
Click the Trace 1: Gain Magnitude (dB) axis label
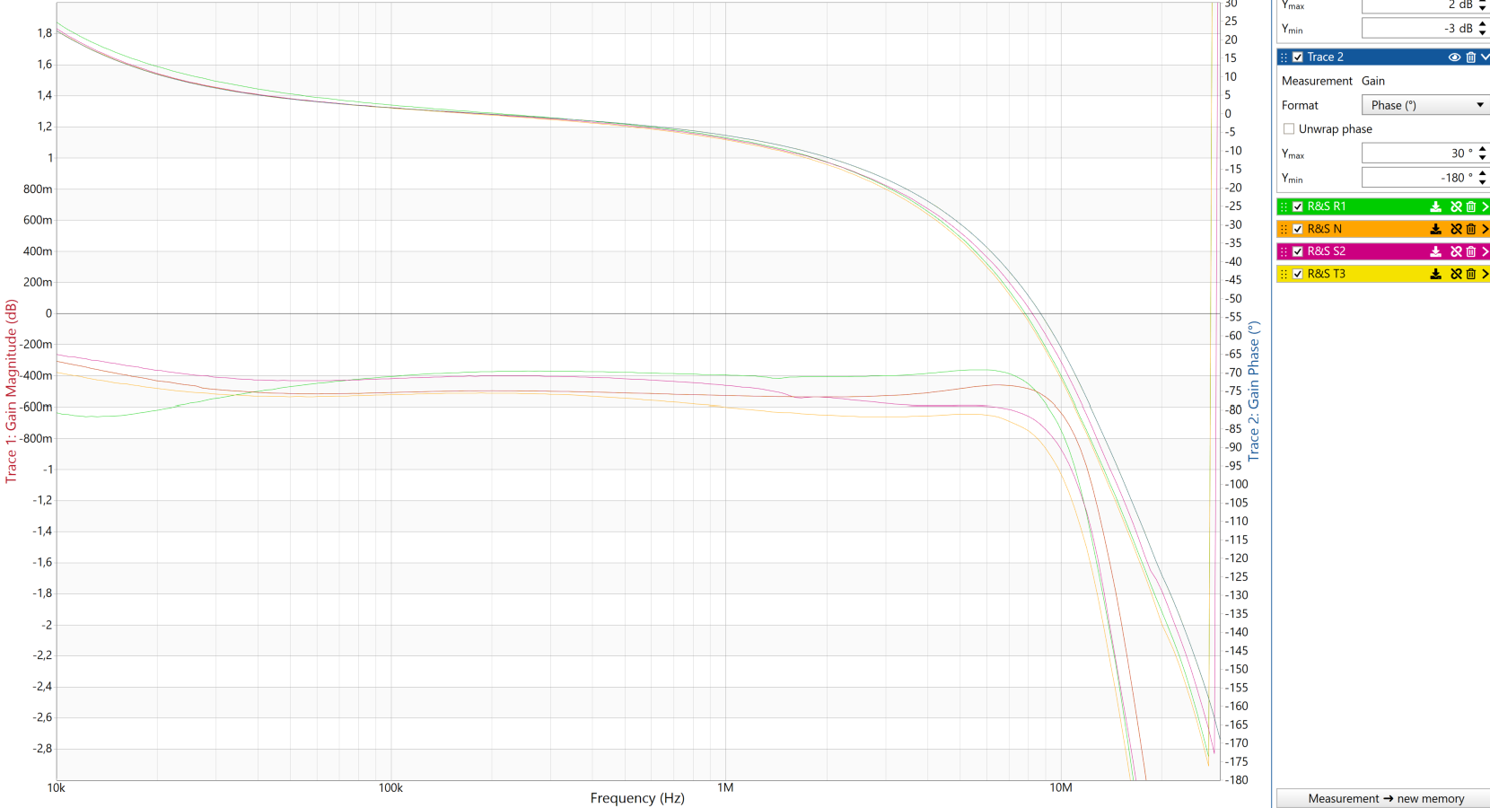[11, 391]
